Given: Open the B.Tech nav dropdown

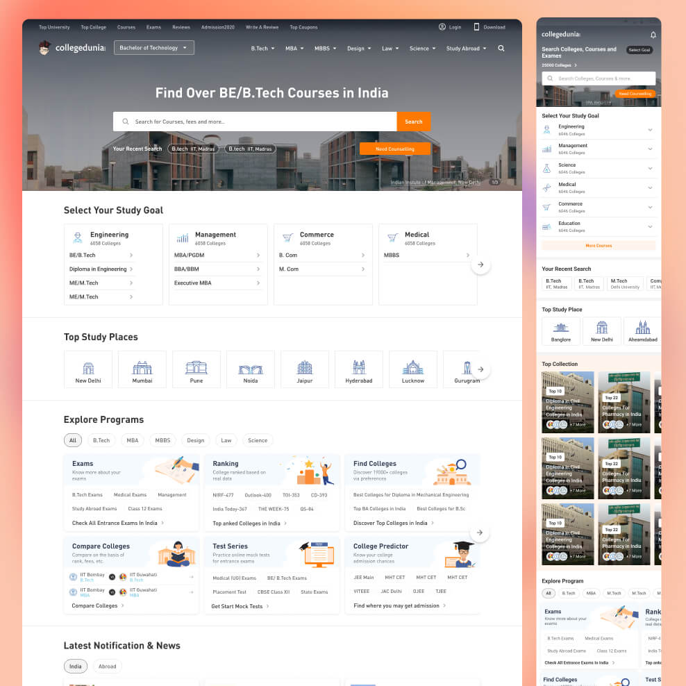Looking at the screenshot, I should tap(262, 49).
